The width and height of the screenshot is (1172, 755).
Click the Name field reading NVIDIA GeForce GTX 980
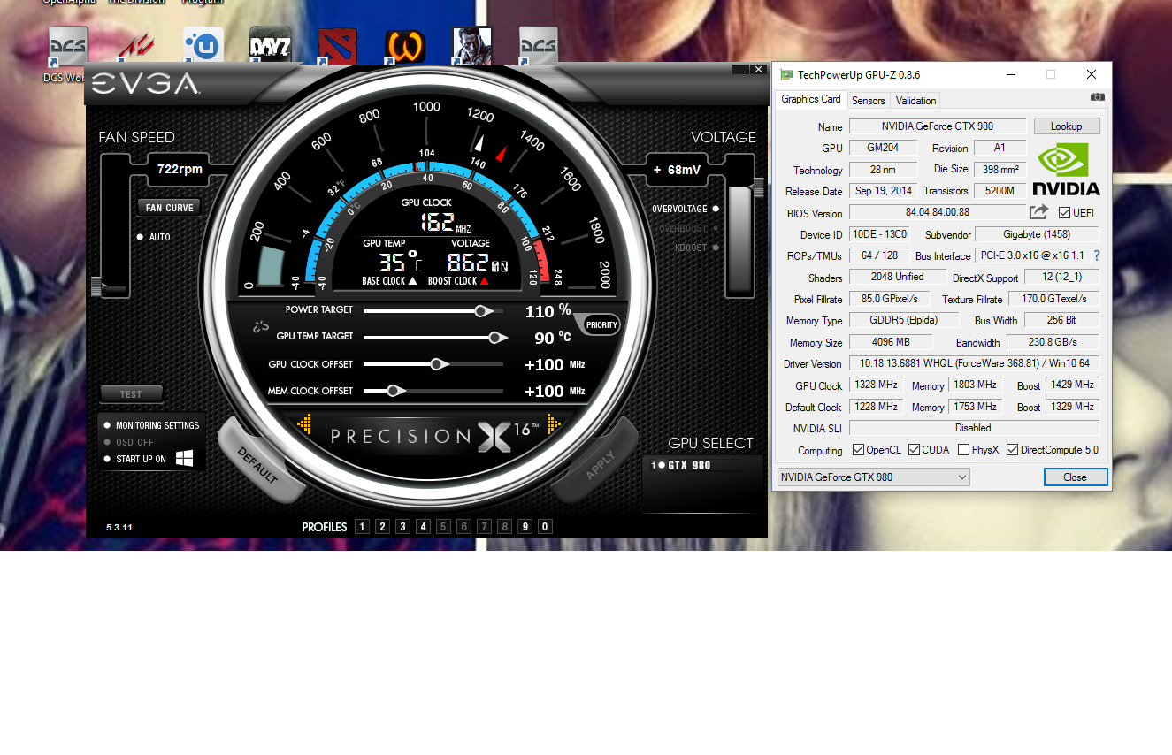(x=938, y=126)
